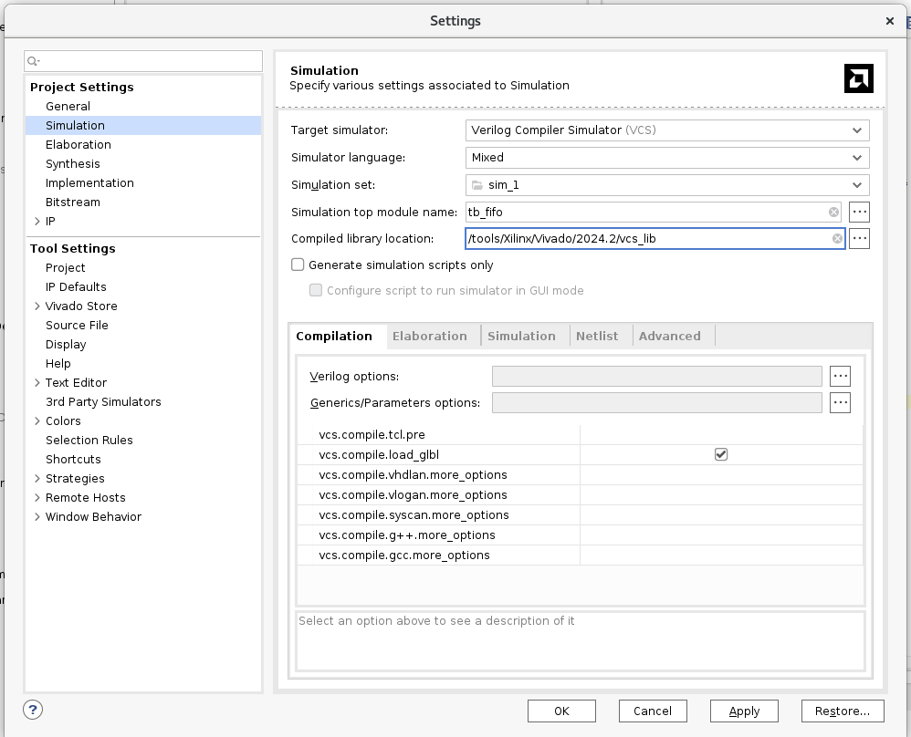Expand the Vivado Store settings

pos(37,306)
